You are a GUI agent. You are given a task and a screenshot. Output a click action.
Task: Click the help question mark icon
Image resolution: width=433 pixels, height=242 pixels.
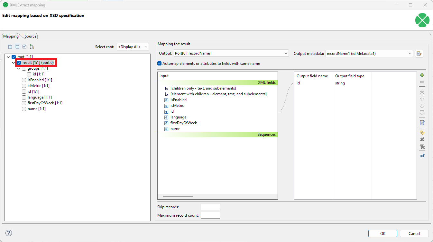coord(8,233)
